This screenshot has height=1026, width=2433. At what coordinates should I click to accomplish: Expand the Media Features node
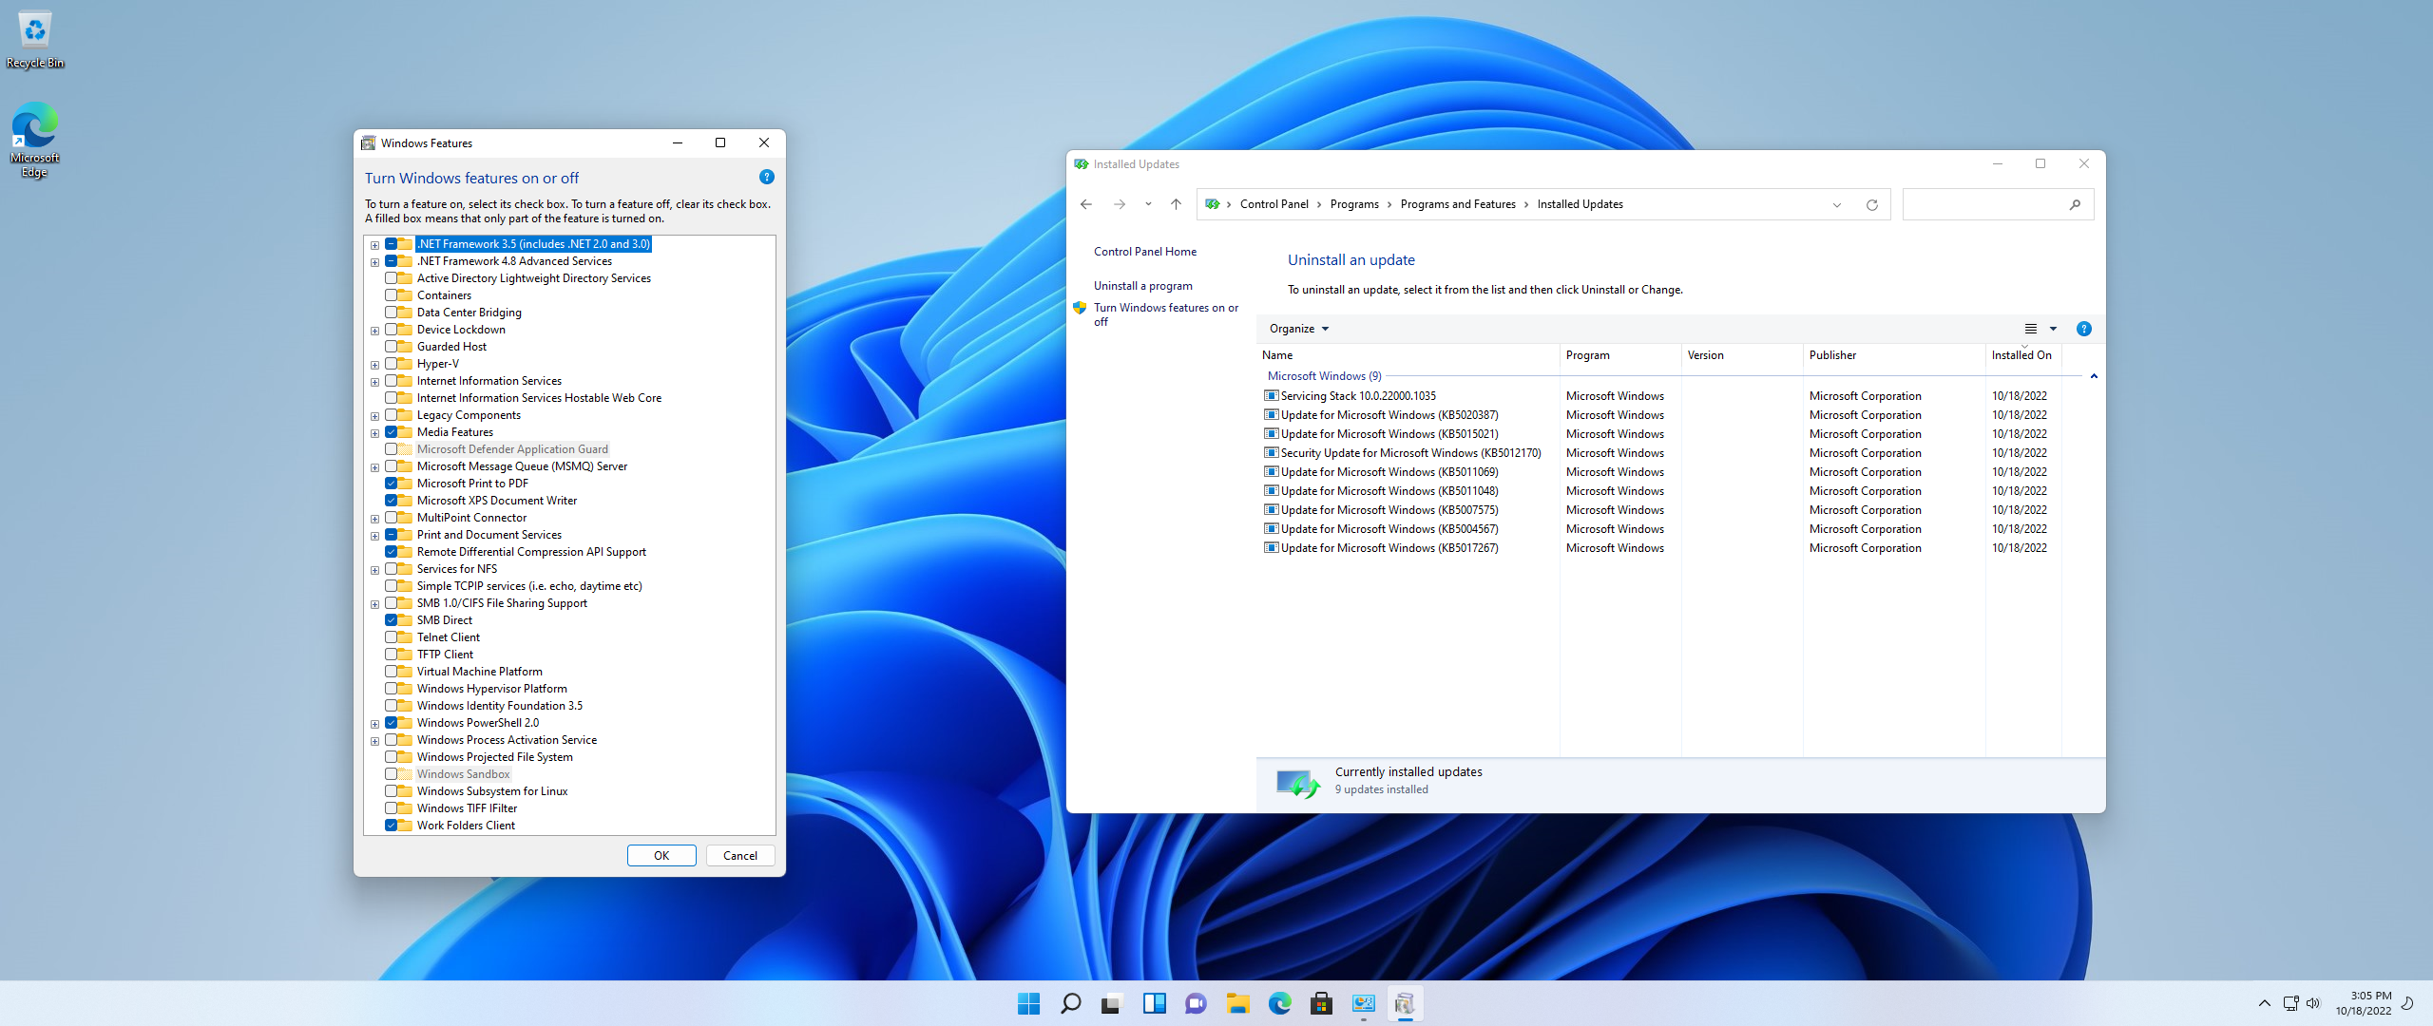tap(374, 433)
